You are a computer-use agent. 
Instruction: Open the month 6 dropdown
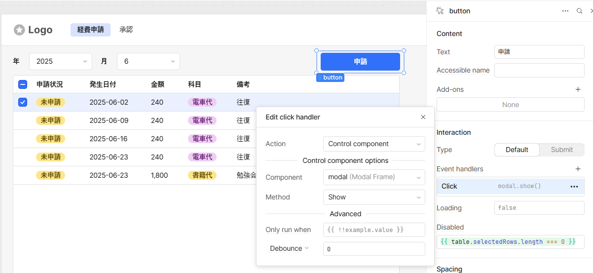click(x=148, y=61)
